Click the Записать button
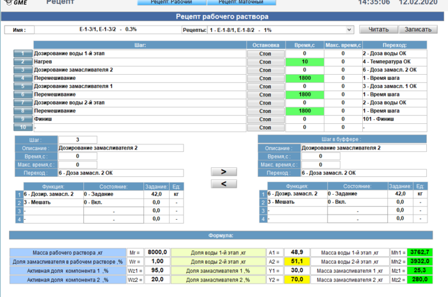 419,29
